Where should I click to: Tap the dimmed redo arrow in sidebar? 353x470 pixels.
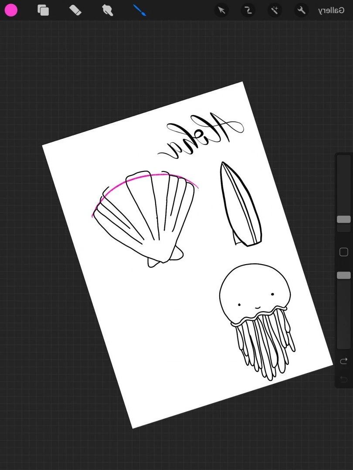[344, 379]
